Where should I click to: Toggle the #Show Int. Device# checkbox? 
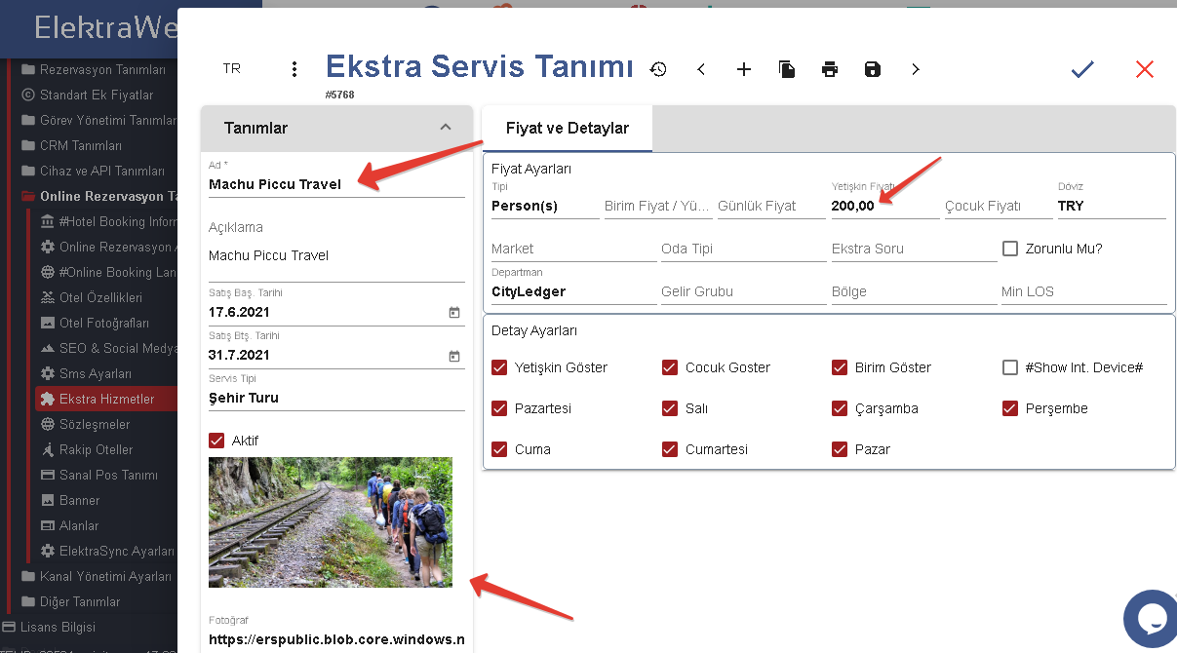point(1010,367)
